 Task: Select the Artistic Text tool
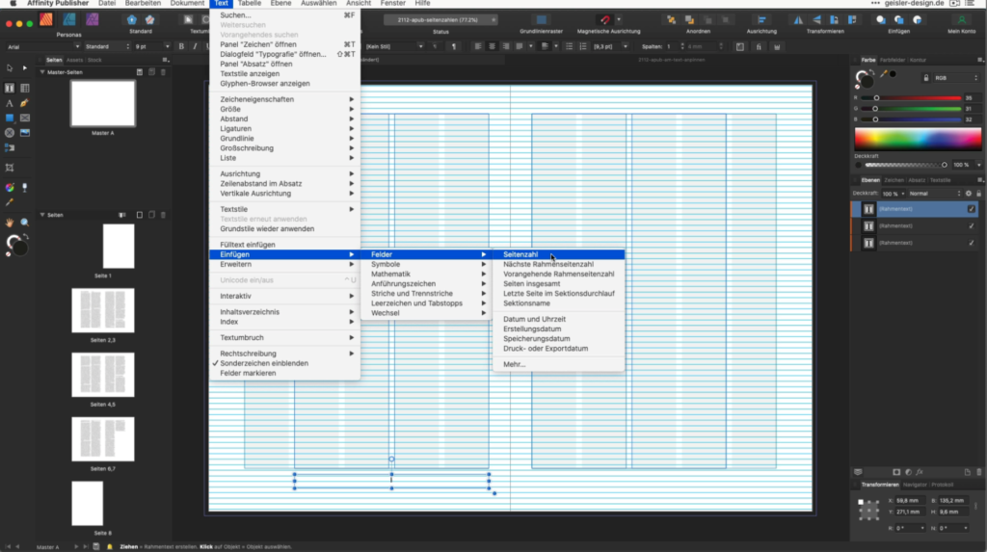click(10, 103)
